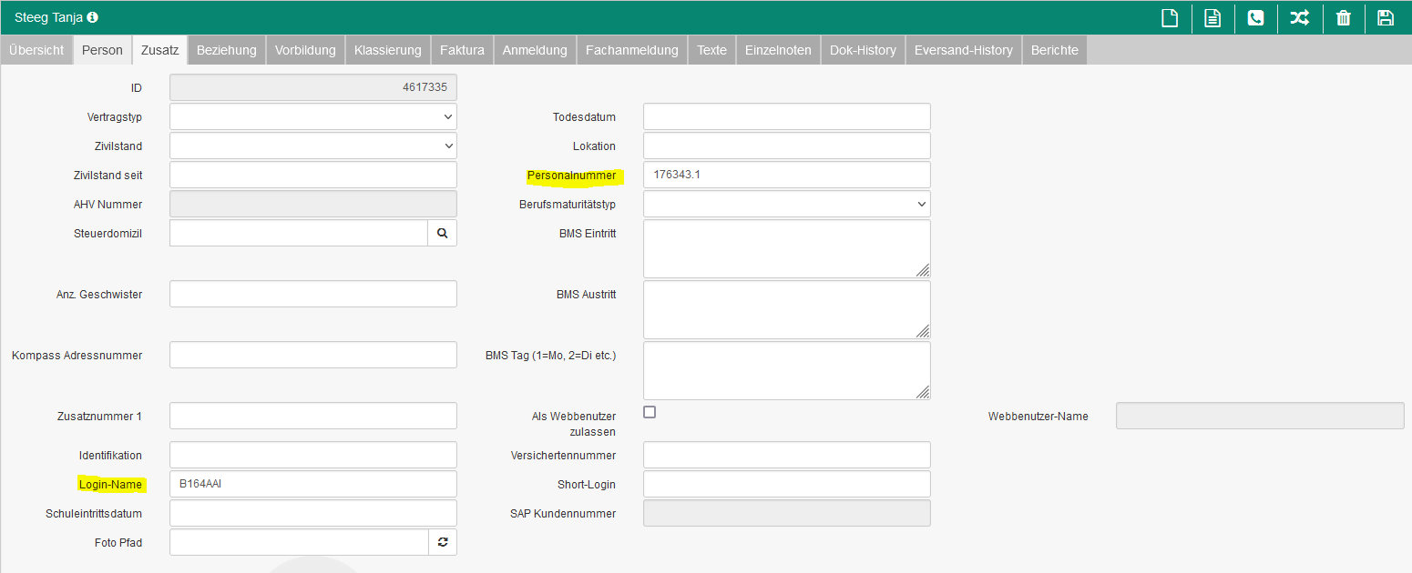1412x573 pixels.
Task: Click the Anz. Geschwister input field
Action: pyautogui.click(x=313, y=294)
